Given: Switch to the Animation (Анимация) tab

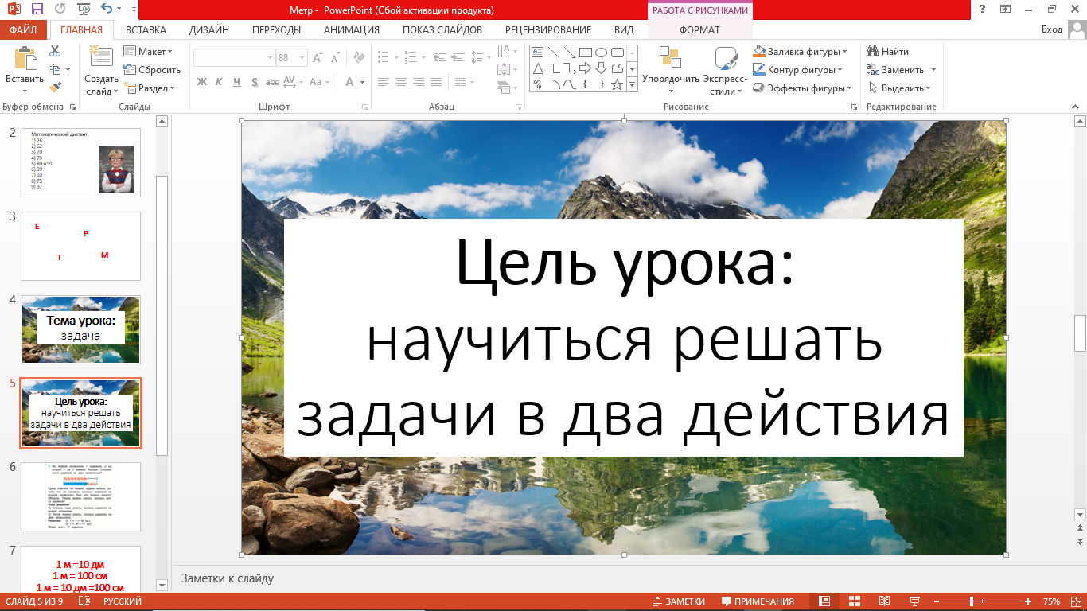Looking at the screenshot, I should click(352, 30).
